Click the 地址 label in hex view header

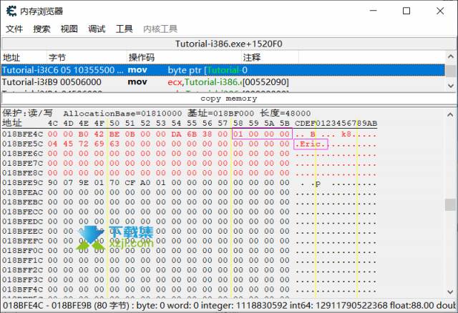12,123
